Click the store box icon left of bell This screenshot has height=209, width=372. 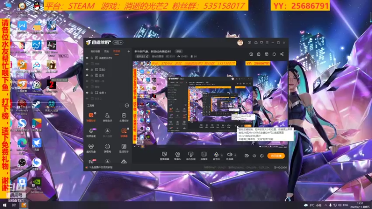[266, 54]
